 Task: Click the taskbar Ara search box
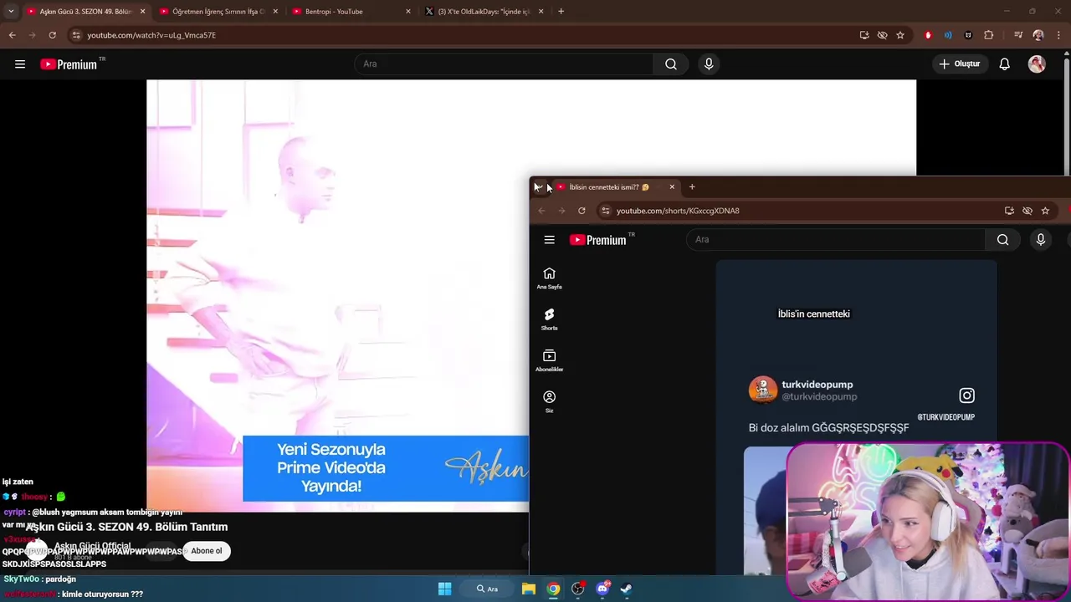coord(487,589)
